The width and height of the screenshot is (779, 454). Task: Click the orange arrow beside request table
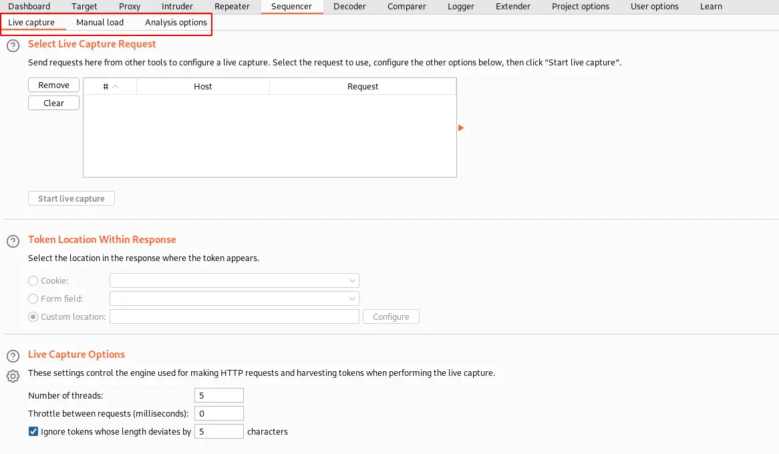pos(461,128)
